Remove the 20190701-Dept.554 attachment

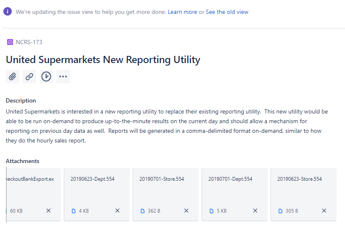pyautogui.click(x=255, y=211)
